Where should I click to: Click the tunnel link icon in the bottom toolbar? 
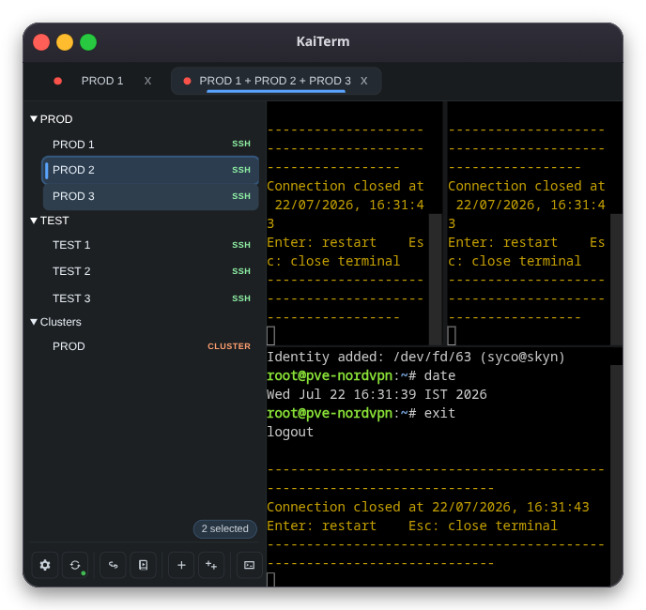coord(113,565)
